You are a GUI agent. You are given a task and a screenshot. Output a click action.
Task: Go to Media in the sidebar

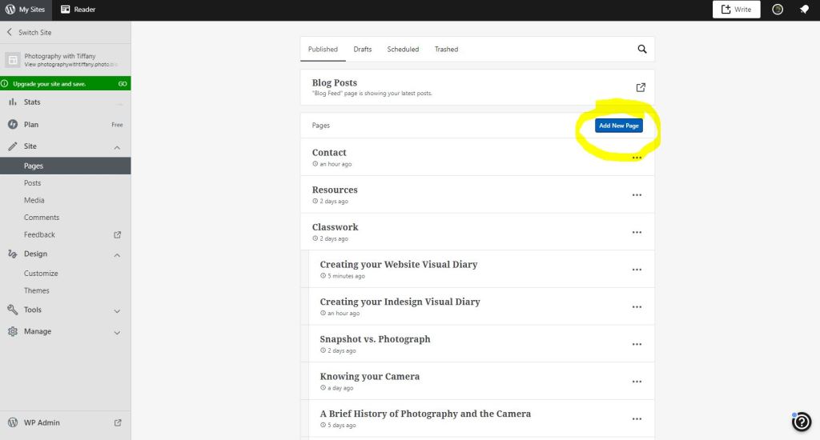click(34, 200)
